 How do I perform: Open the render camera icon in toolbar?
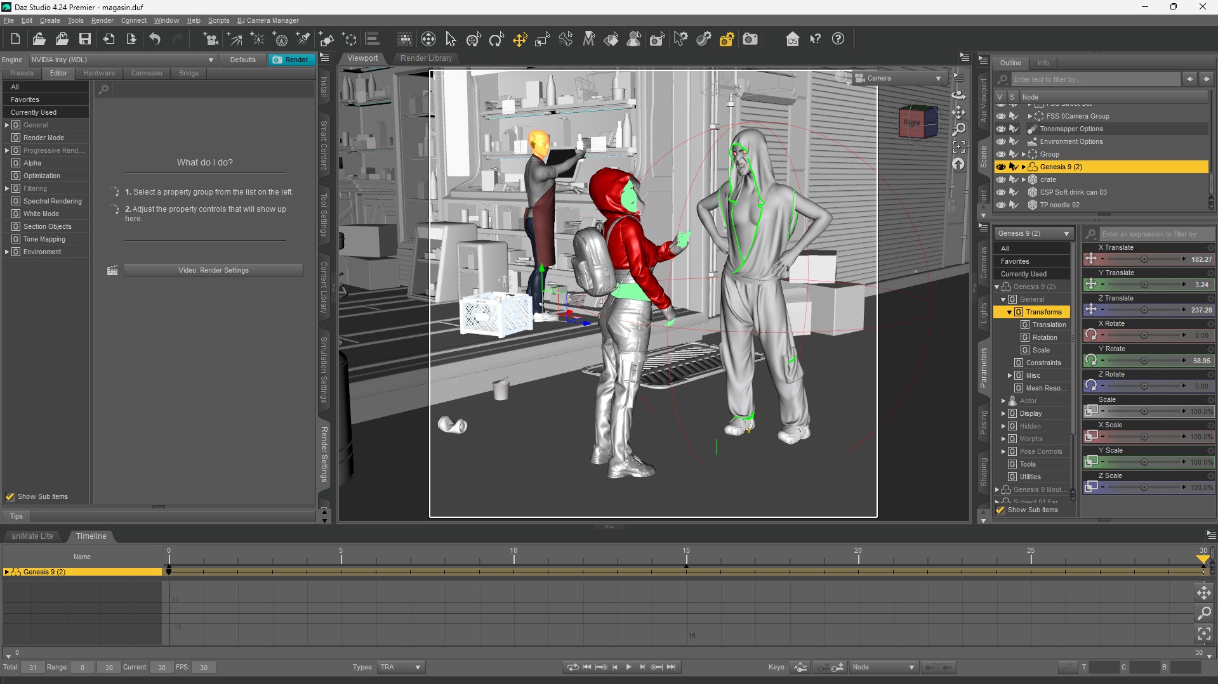(x=750, y=39)
